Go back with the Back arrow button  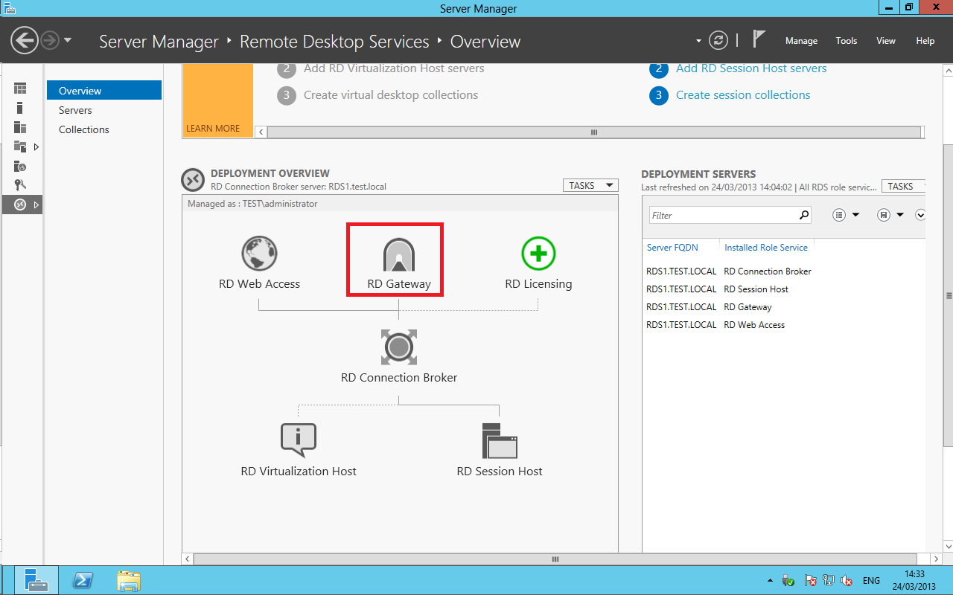pos(25,40)
